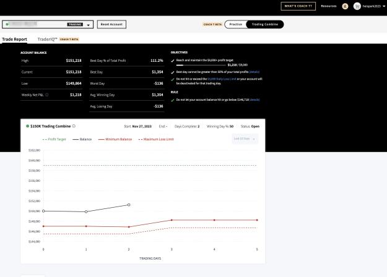Click the COACH T BETA badge next to TraderIQ
This screenshot has height=277, width=387.
69,40
